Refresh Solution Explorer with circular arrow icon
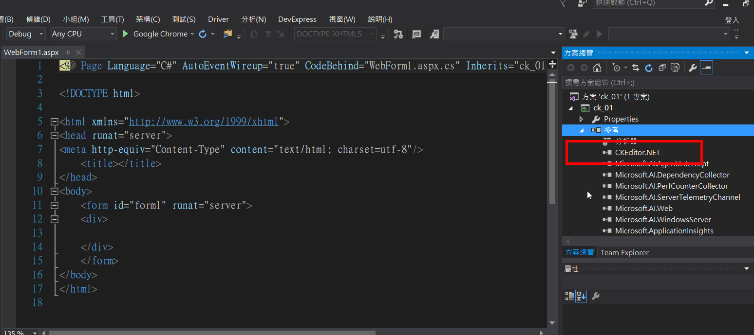754x335 pixels. (649, 68)
